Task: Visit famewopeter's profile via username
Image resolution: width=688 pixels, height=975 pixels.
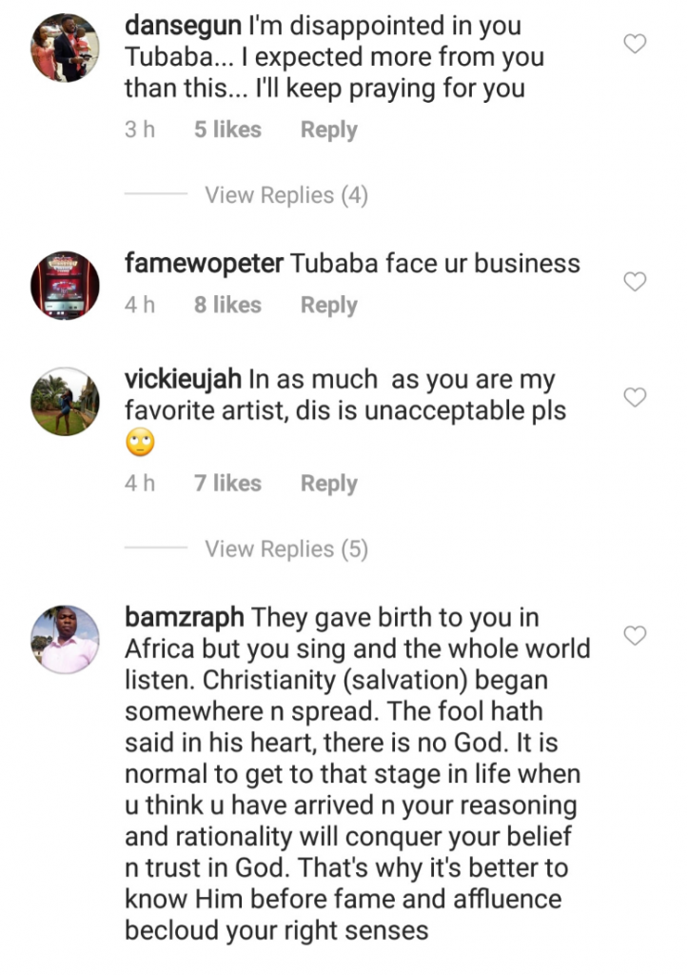Action: coord(204,264)
